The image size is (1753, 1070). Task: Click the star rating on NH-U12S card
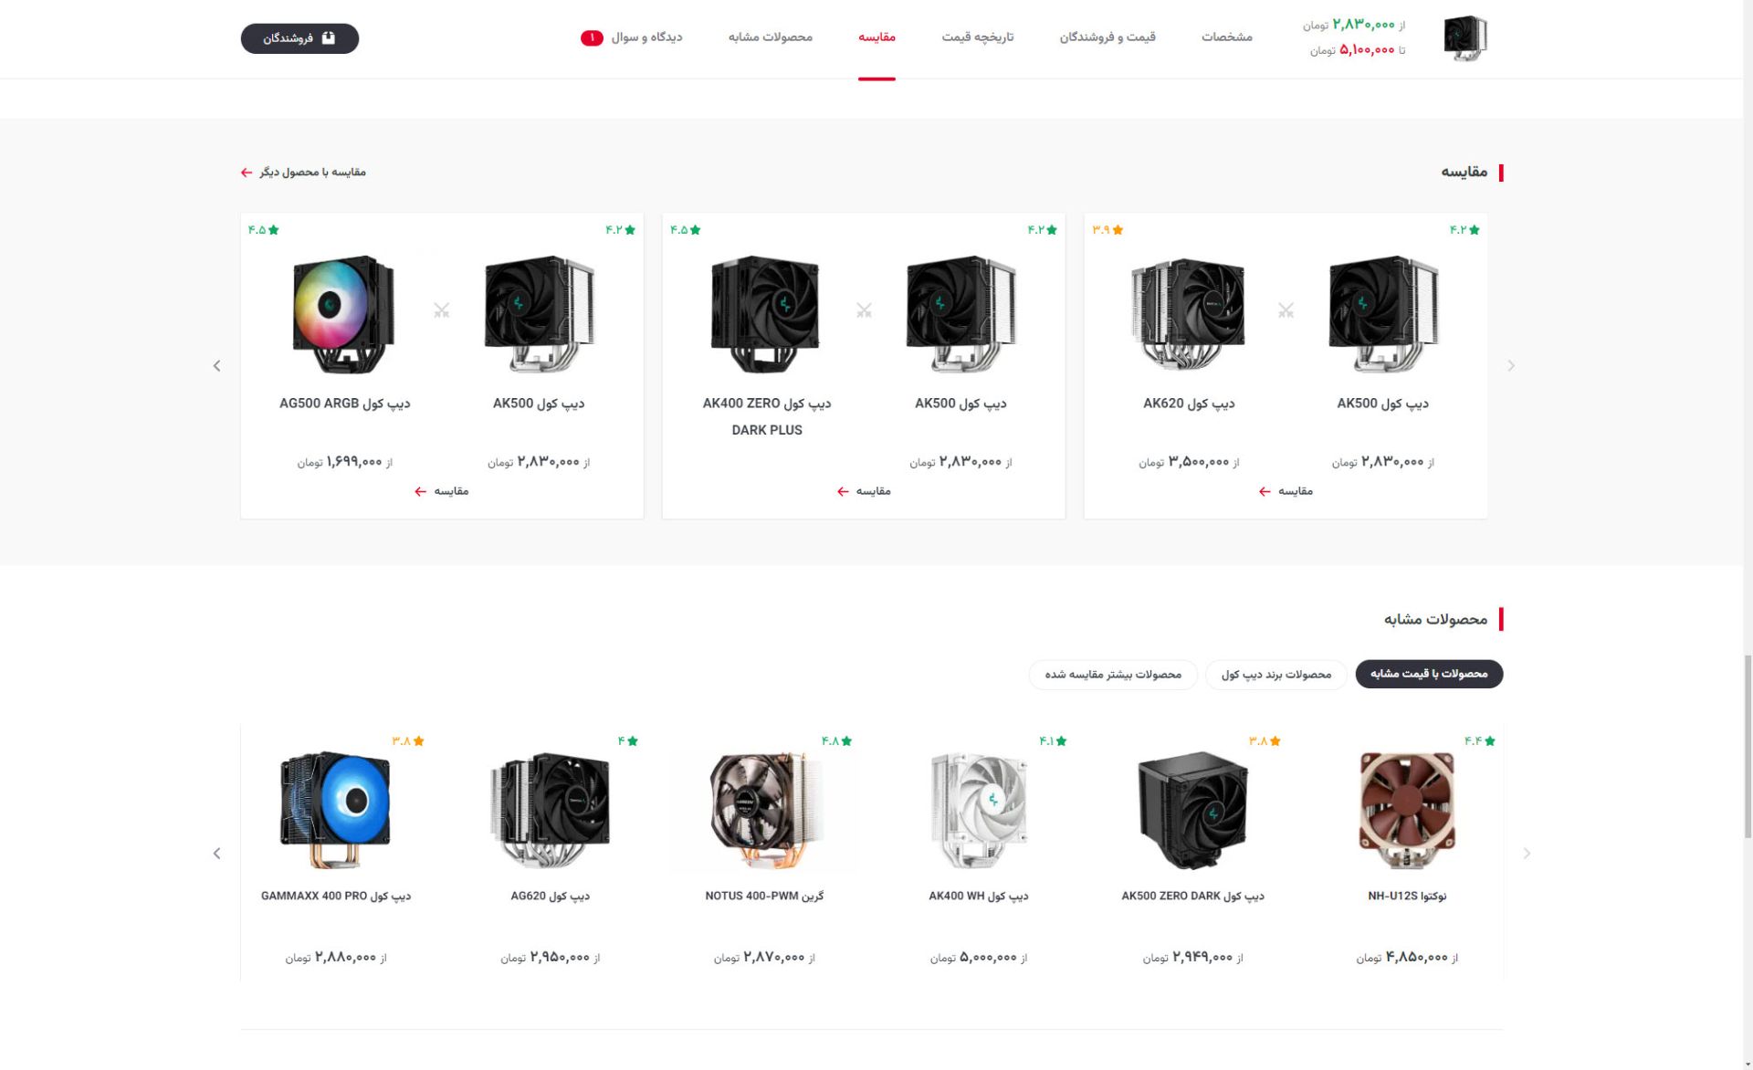[x=1480, y=740]
